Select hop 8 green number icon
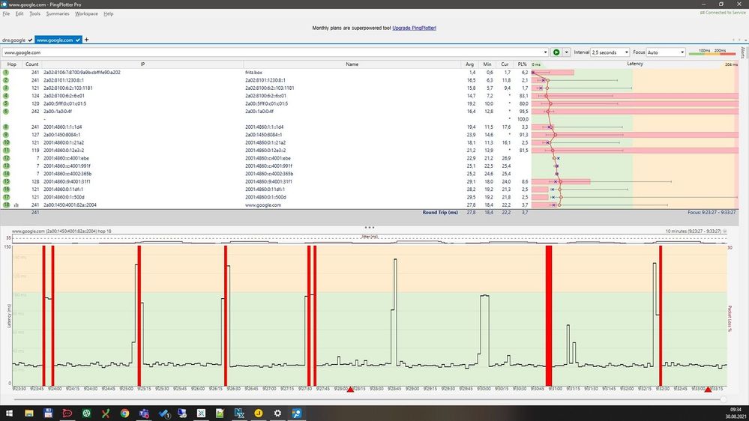749x421 pixels. (x=6, y=127)
